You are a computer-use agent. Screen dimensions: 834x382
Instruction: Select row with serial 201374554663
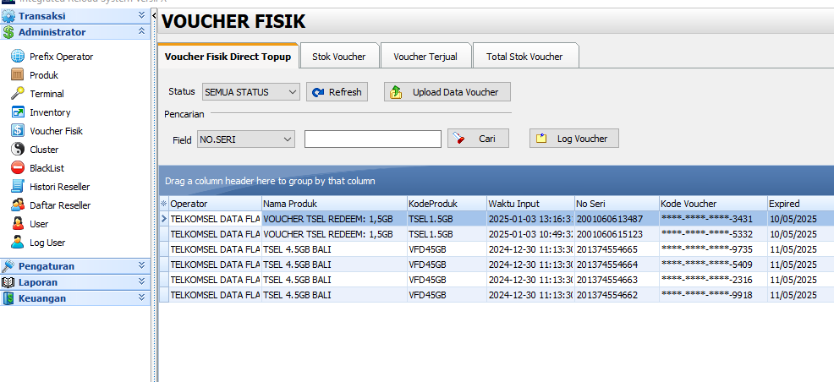(x=497, y=280)
